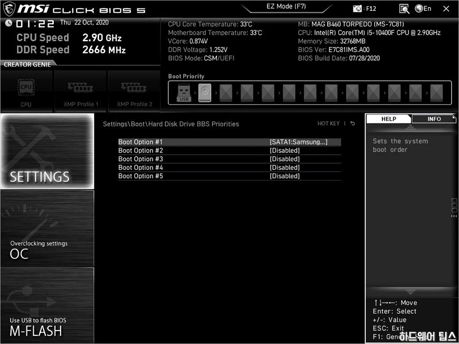Viewport: 459px width, 344px height.
Task: Click the last empty Boot Priority slot
Action: tap(437, 93)
